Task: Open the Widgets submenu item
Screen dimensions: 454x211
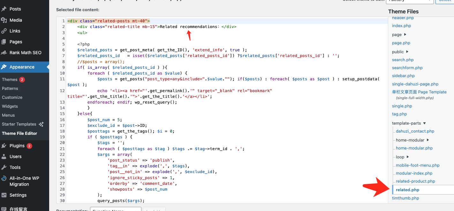Action: (10, 106)
